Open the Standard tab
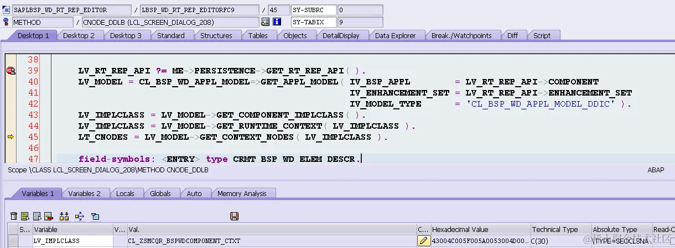This screenshot has height=248, width=675. pyautogui.click(x=171, y=35)
